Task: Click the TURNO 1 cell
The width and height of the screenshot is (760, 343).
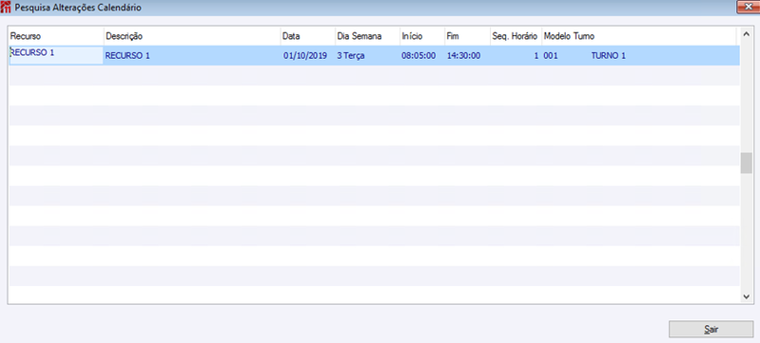Action: click(609, 56)
